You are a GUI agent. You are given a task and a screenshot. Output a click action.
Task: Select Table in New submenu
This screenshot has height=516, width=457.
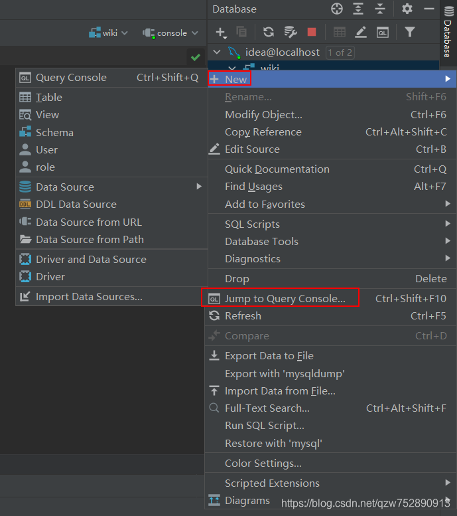(x=112, y=98)
